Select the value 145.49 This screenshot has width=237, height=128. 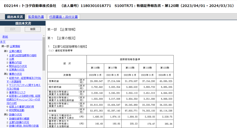(x=99, y=124)
